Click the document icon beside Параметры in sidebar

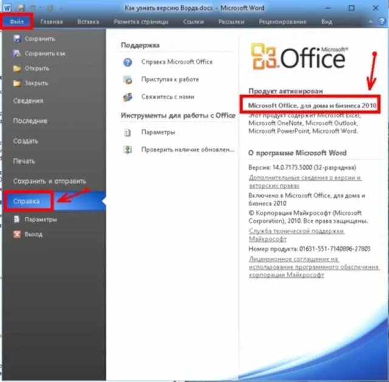16,219
